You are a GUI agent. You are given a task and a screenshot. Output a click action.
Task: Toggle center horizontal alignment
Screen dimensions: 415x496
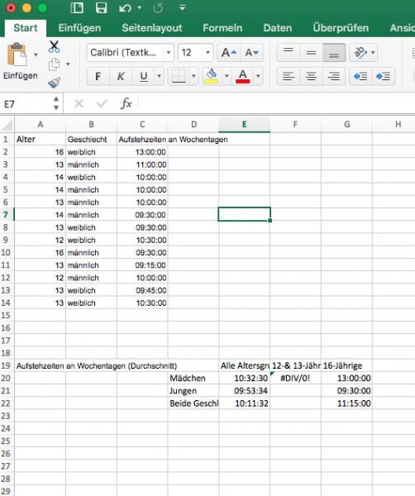[311, 76]
